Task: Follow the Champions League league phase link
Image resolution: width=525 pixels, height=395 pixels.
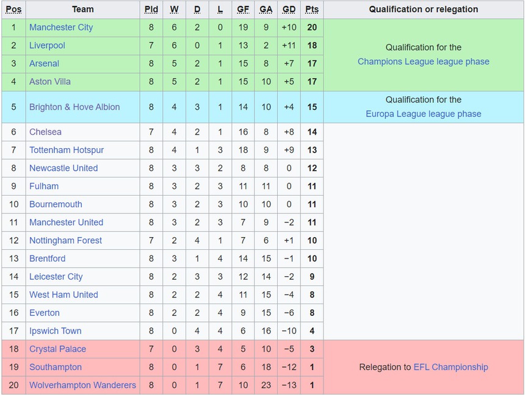Action: (423, 62)
